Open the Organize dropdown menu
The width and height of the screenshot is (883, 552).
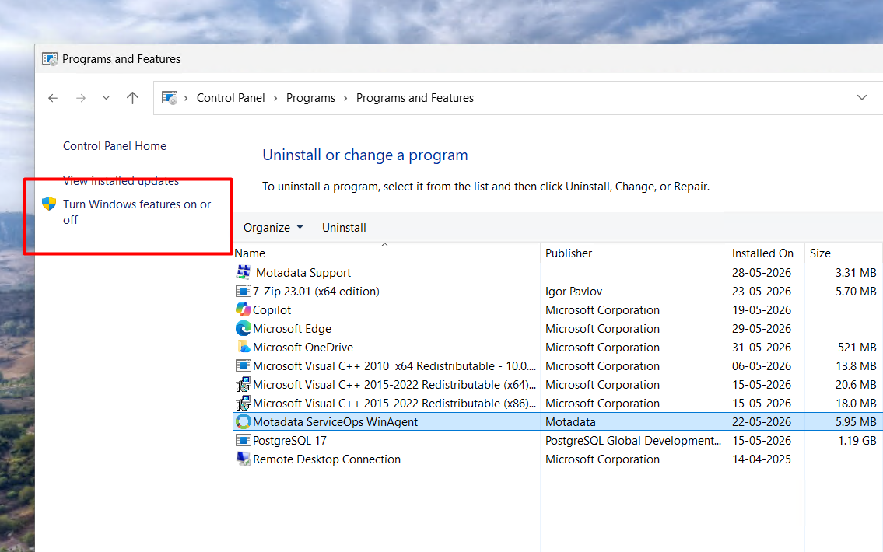click(273, 227)
